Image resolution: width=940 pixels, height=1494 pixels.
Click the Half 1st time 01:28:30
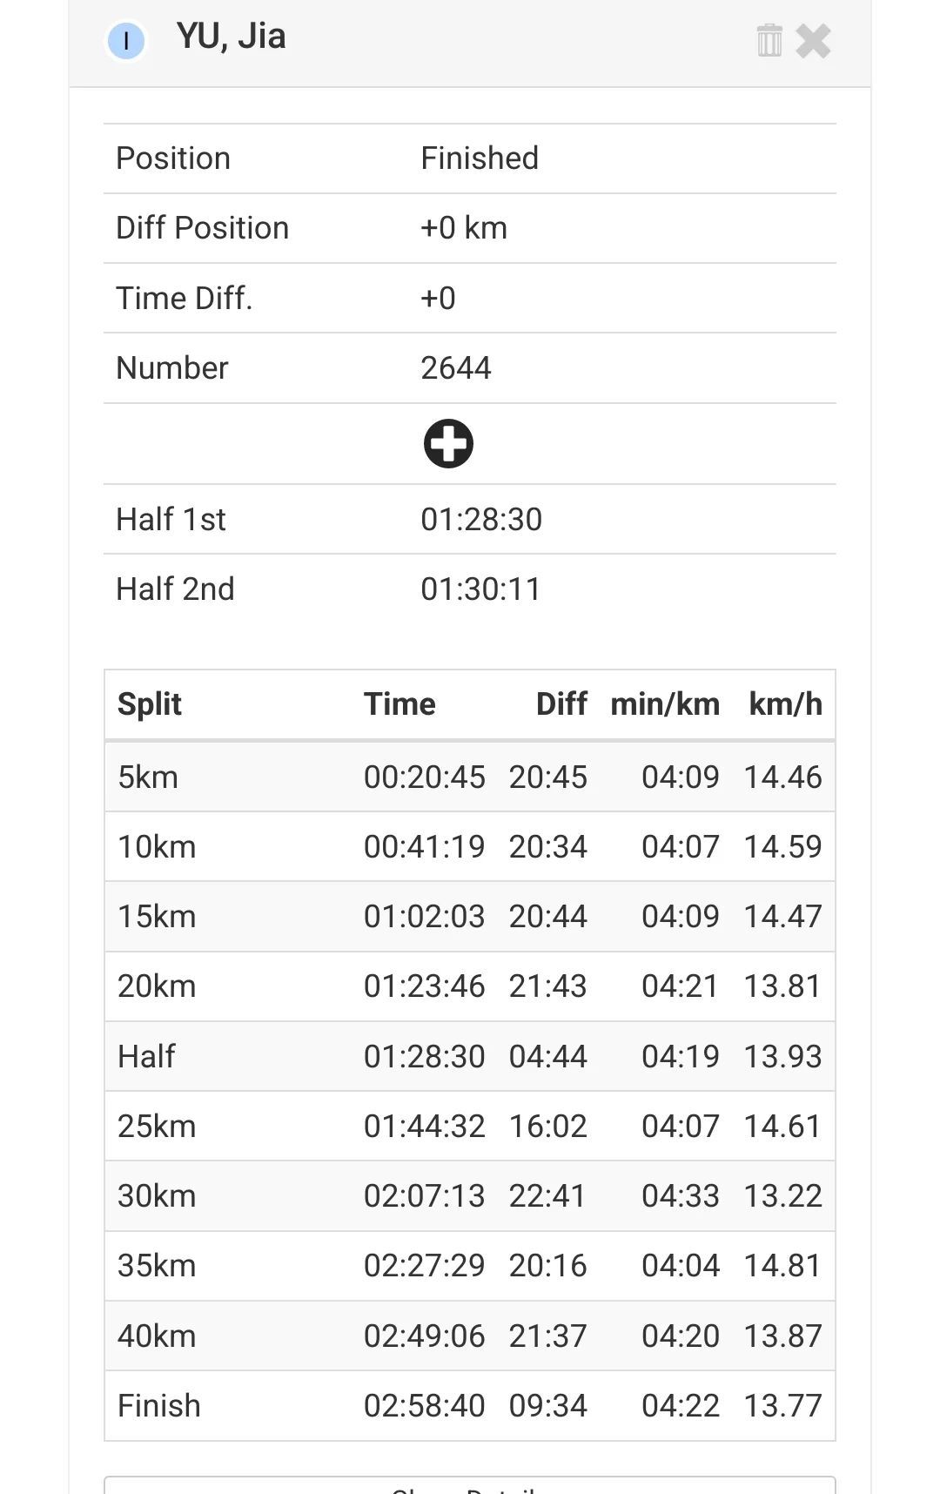point(481,520)
